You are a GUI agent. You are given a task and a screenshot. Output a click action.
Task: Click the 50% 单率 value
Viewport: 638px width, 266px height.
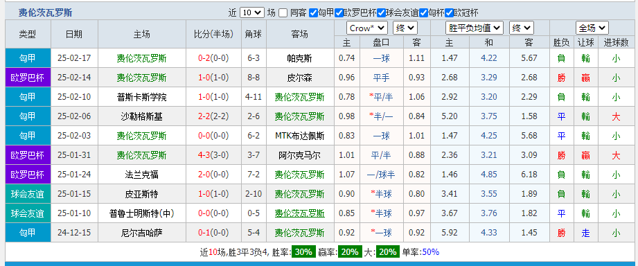pos(430,252)
